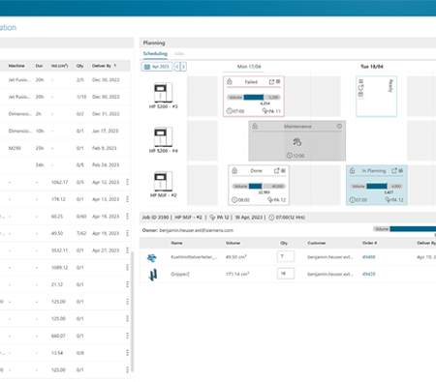Open list menu icon on In Planning card
This screenshot has height=382, width=436.
point(400,170)
